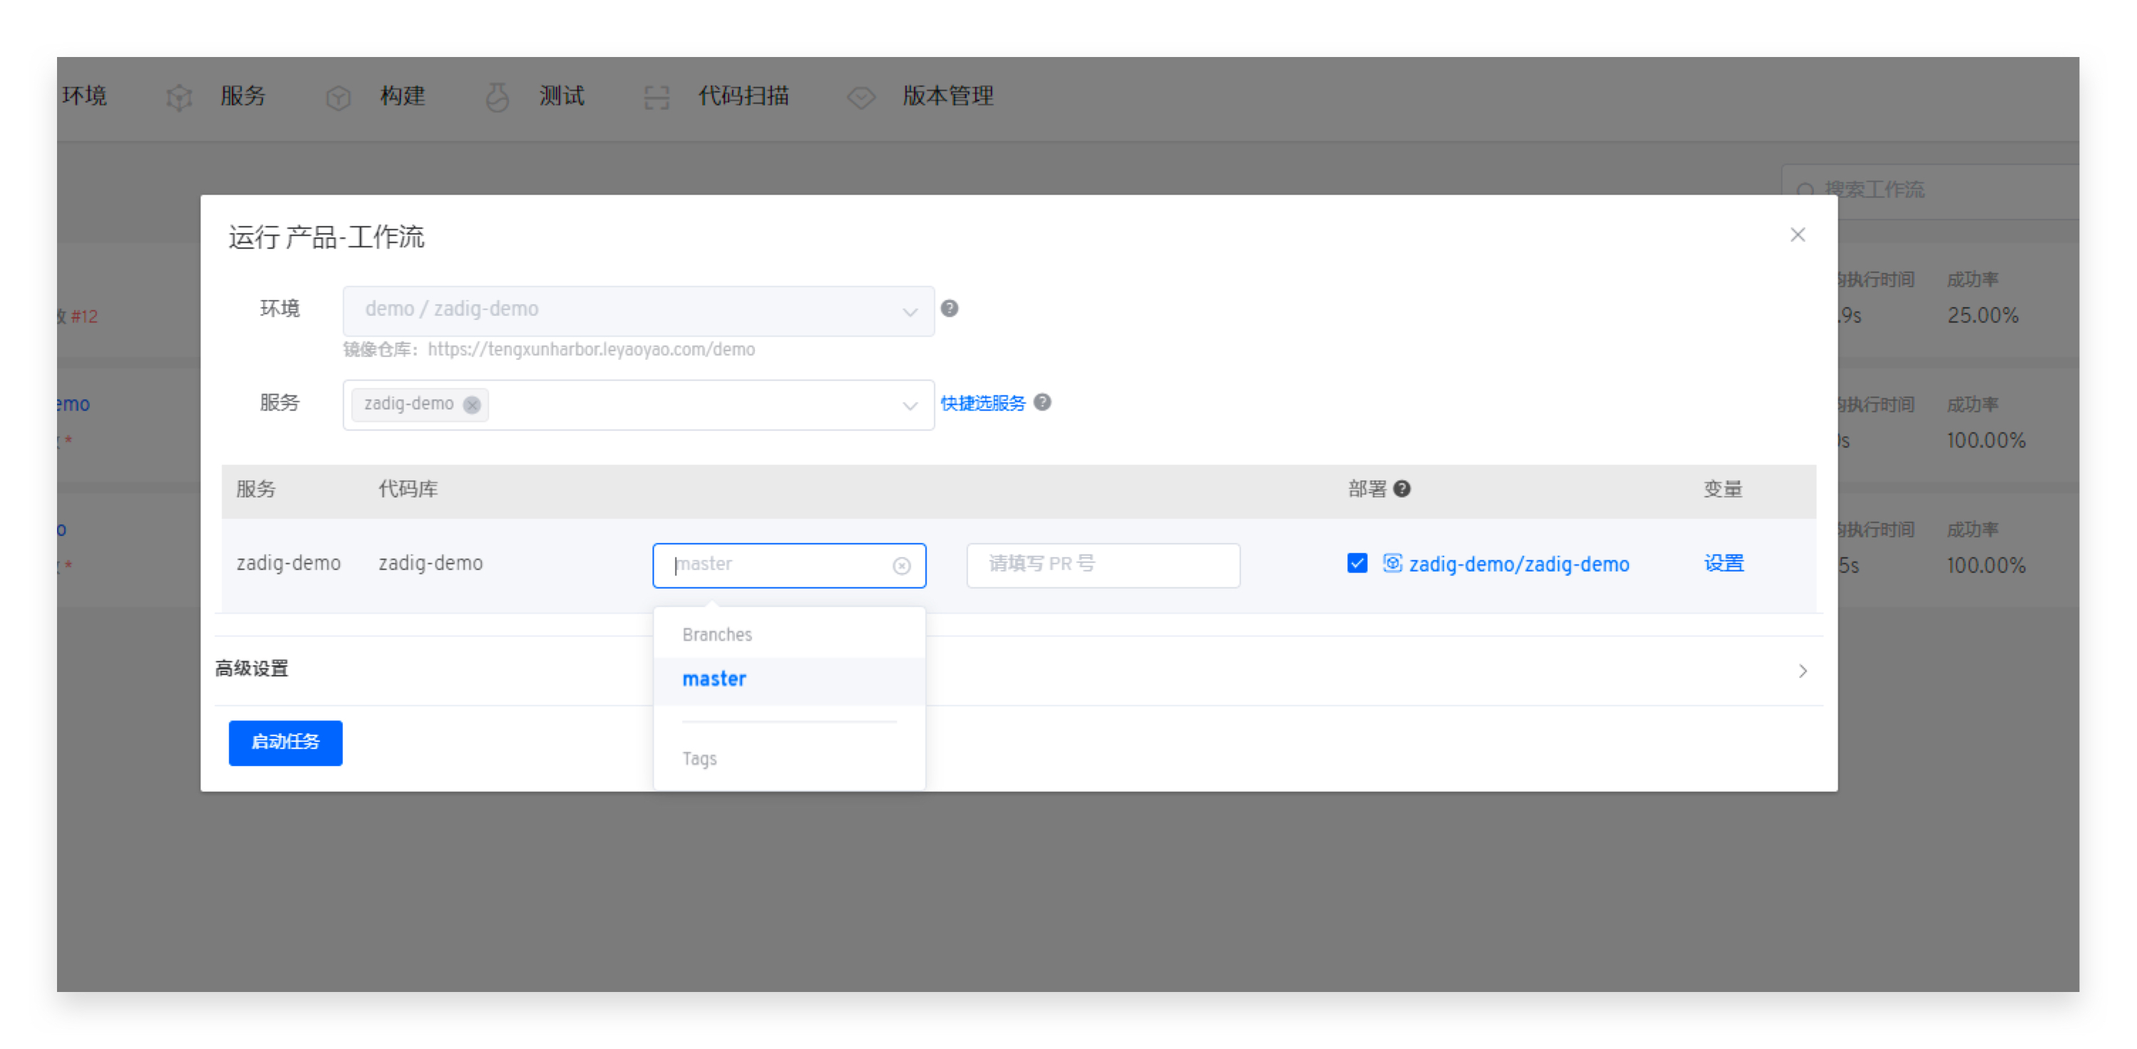Click help icon beside 快捷选服务
This screenshot has height=1049, width=2137.
(1043, 402)
